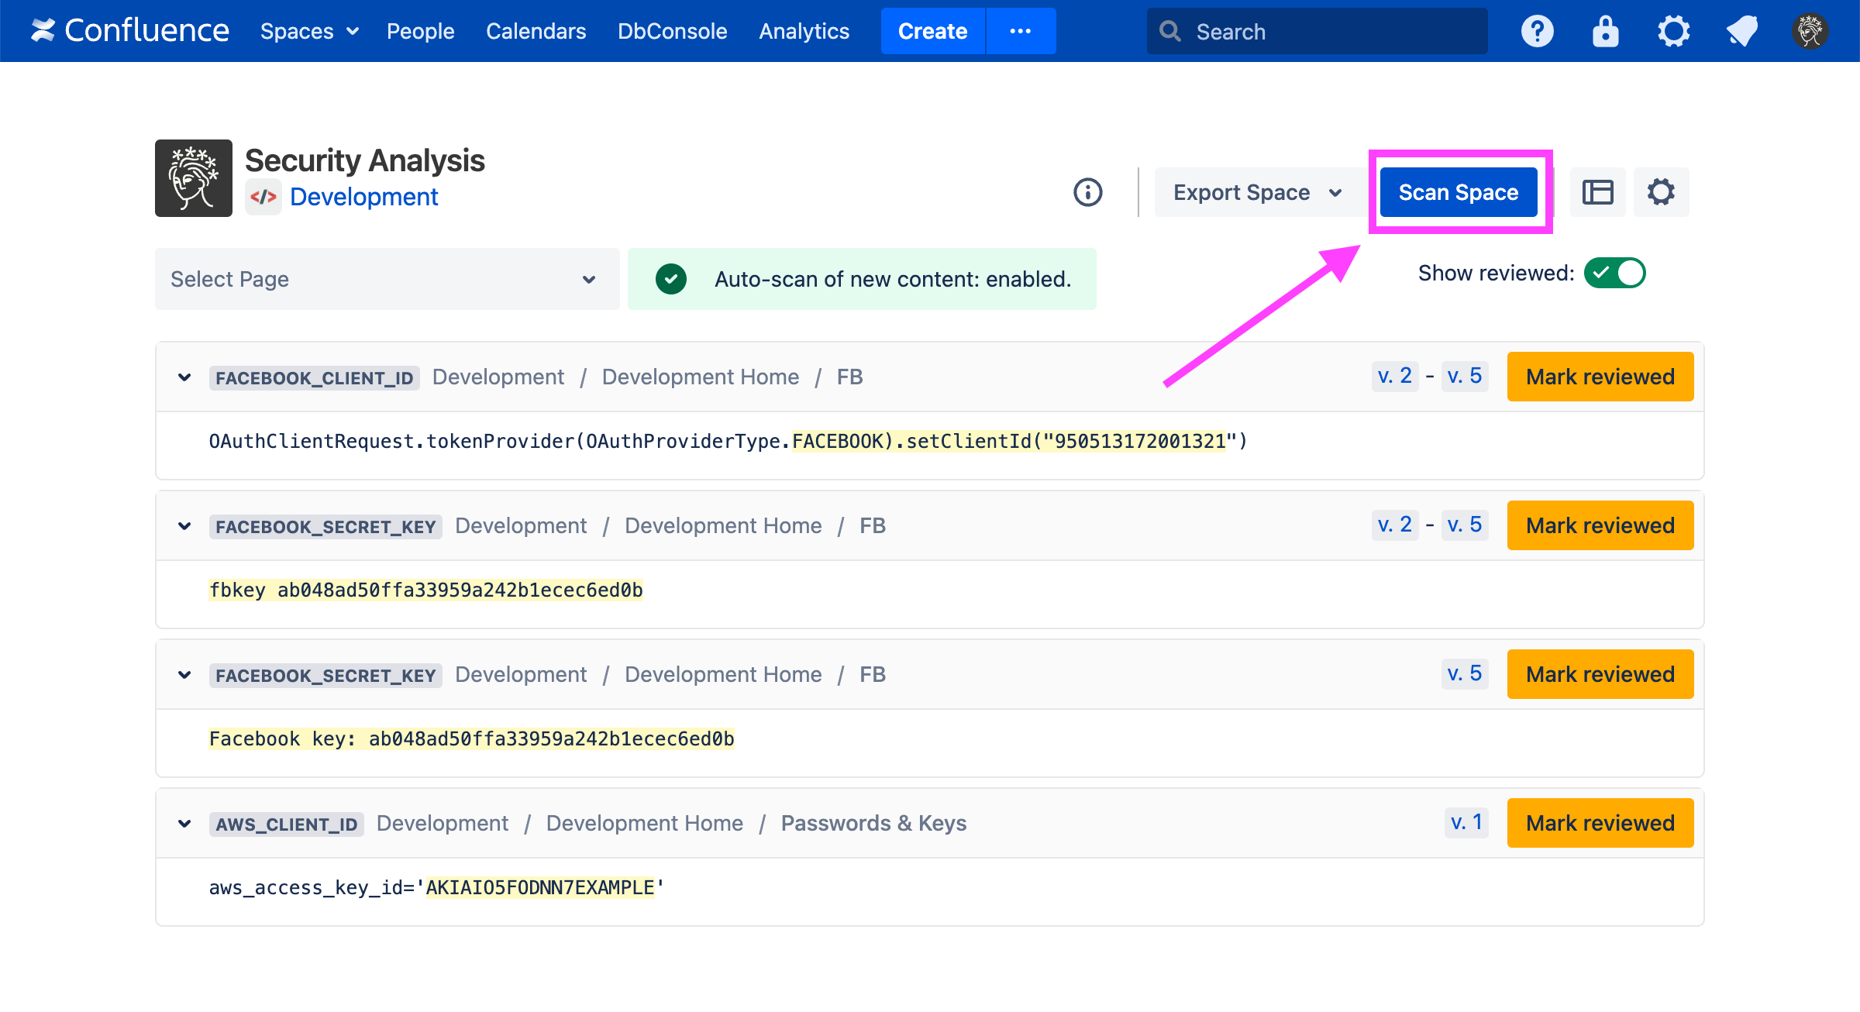1860x1012 pixels.
Task: Open the administration gear in header
Action: [x=1673, y=31]
